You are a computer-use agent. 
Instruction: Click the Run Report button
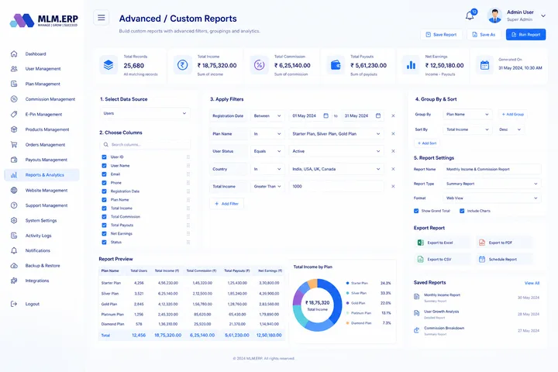coord(525,35)
